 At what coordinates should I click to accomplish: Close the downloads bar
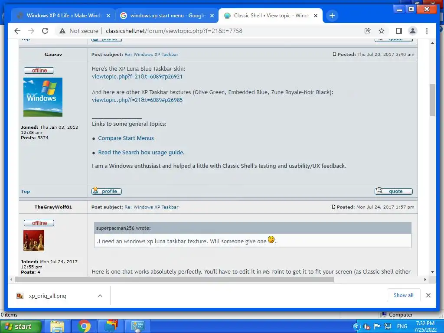pyautogui.click(x=428, y=295)
